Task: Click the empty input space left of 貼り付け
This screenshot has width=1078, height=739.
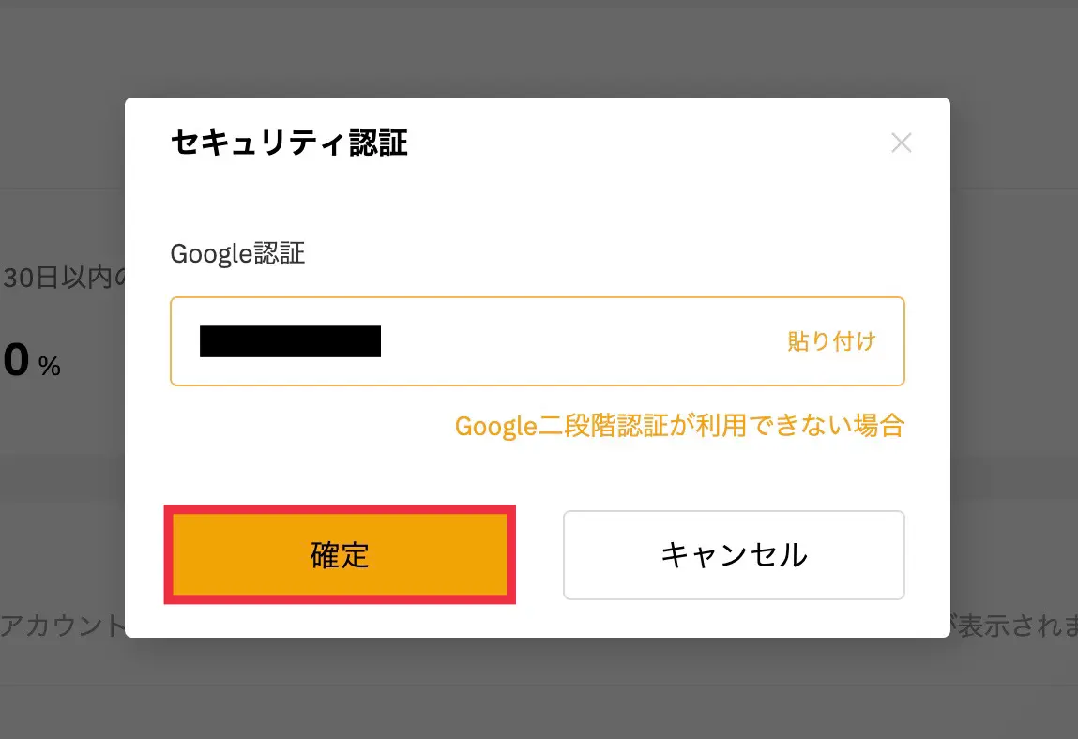Action: click(582, 341)
